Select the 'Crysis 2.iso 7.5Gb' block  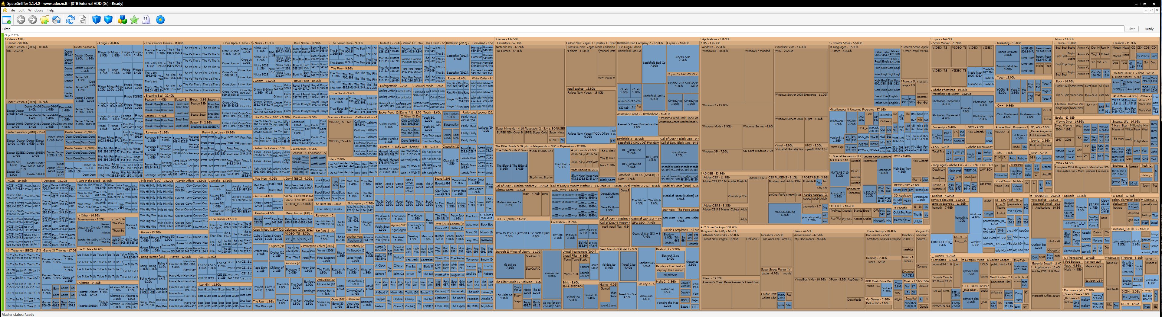tap(682, 59)
